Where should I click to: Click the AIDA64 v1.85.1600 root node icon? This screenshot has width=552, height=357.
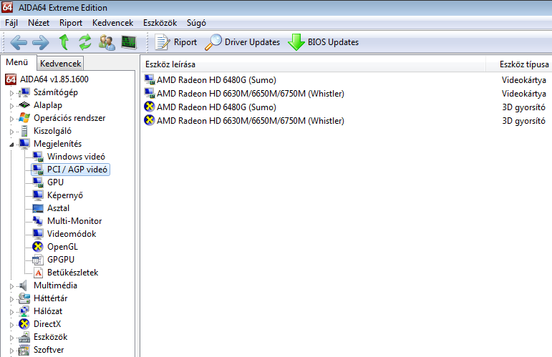click(11, 79)
